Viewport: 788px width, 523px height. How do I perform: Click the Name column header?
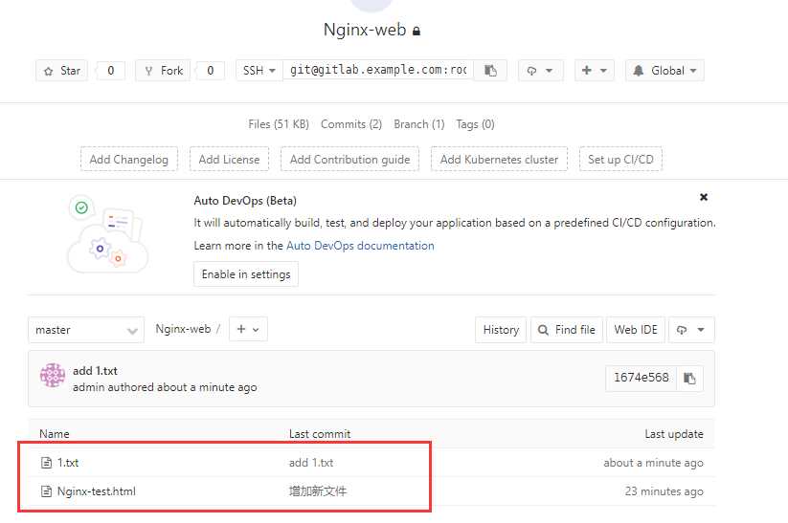pyautogui.click(x=55, y=434)
